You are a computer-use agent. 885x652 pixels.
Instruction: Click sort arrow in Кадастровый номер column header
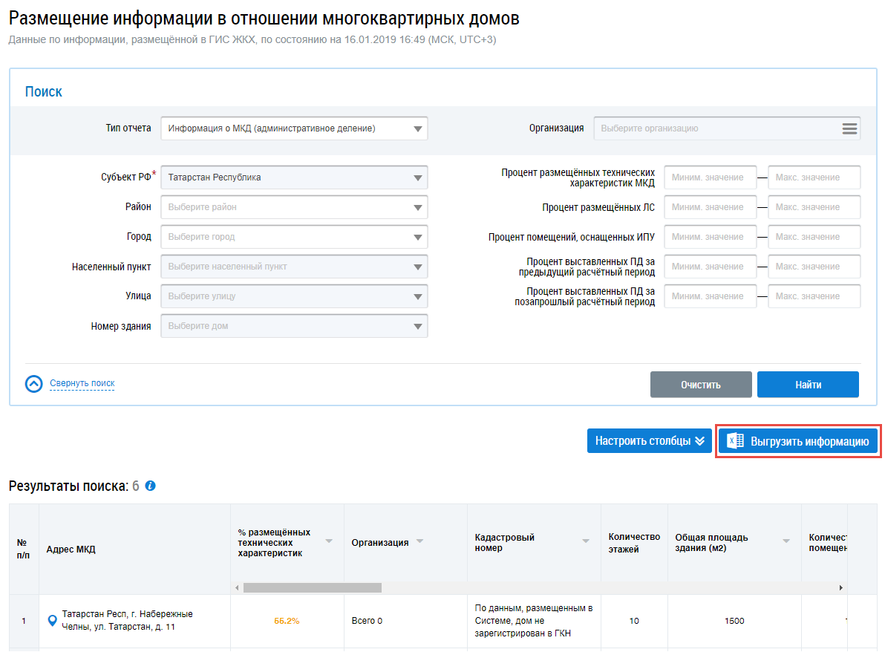click(586, 541)
